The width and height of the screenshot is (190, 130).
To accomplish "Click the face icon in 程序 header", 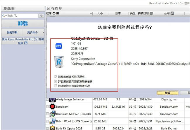I will pyautogui.click(x=54, y=13).
